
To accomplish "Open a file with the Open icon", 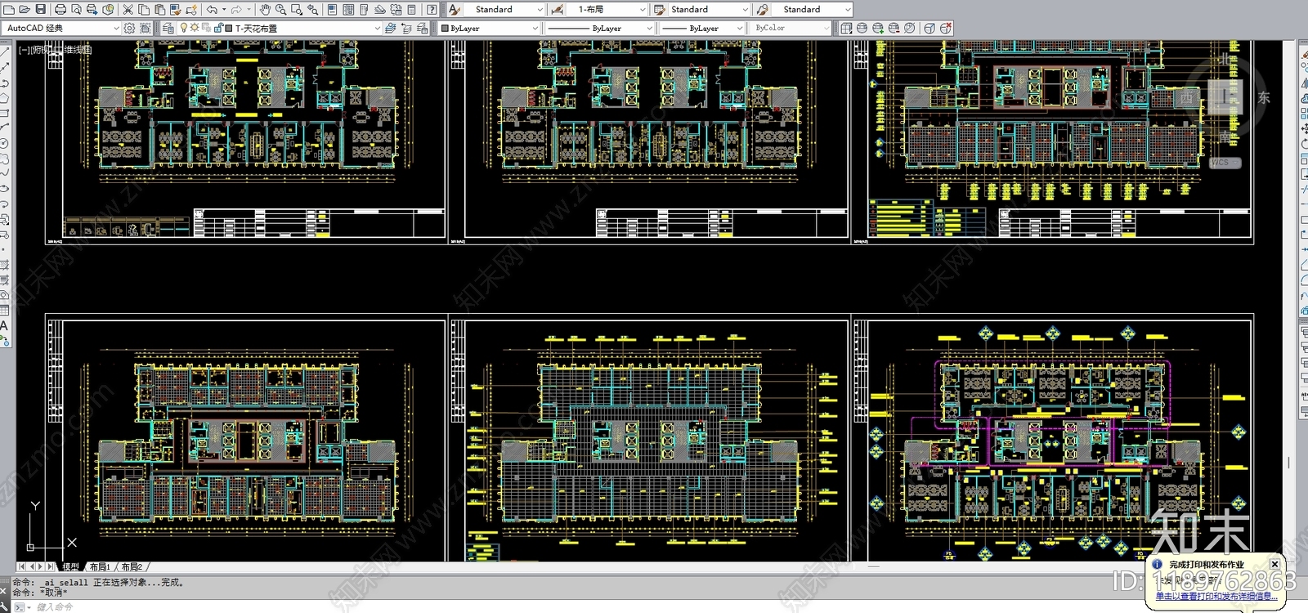I will 25,10.
